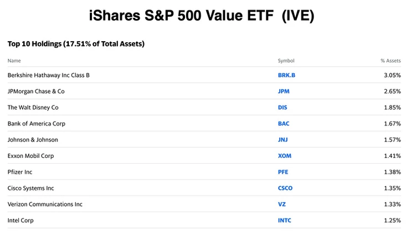This screenshot has height=231, width=410.
Task: Click the Top 10 Holdings heading
Action: (76, 43)
